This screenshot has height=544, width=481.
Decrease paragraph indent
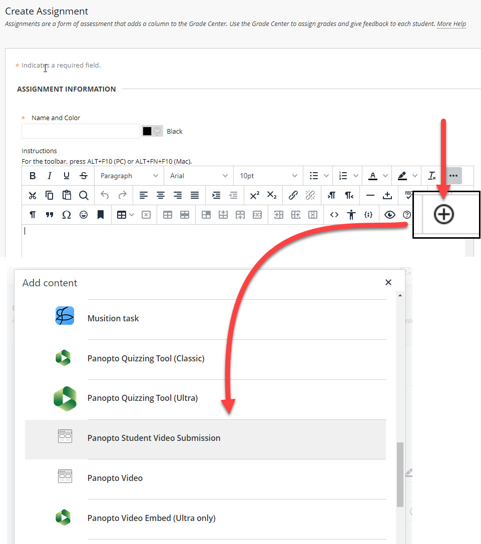pyautogui.click(x=233, y=195)
